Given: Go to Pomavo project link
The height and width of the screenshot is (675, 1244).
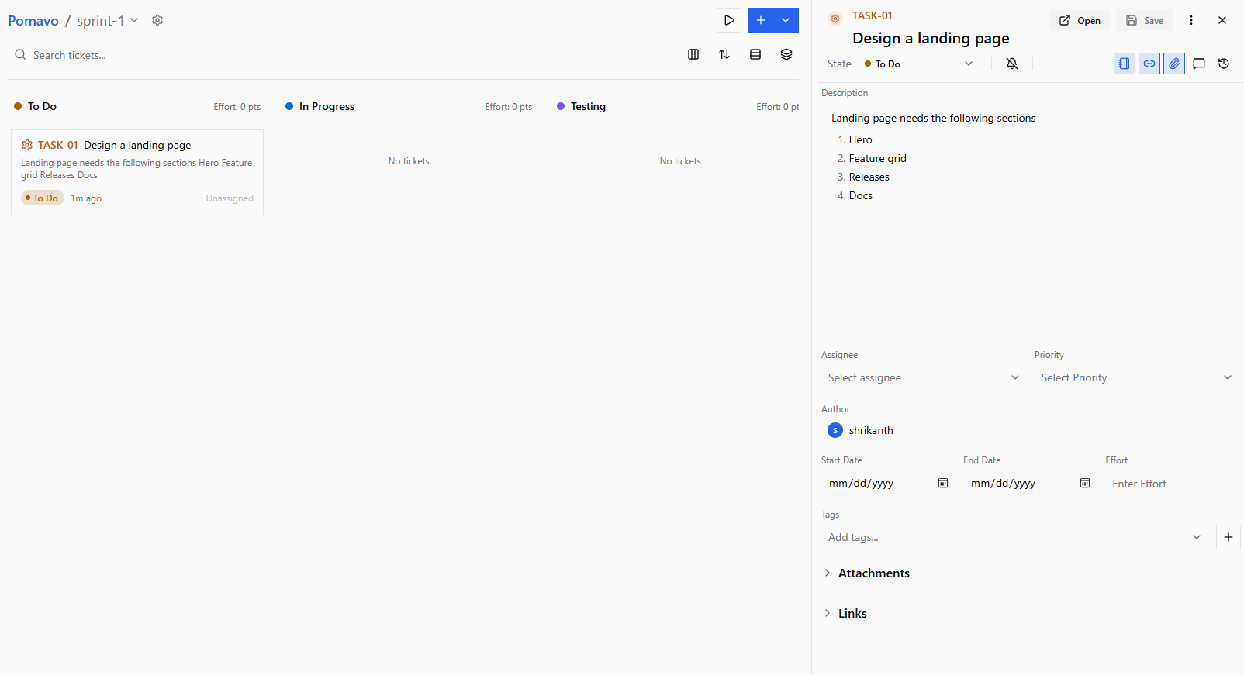Looking at the screenshot, I should (x=33, y=21).
